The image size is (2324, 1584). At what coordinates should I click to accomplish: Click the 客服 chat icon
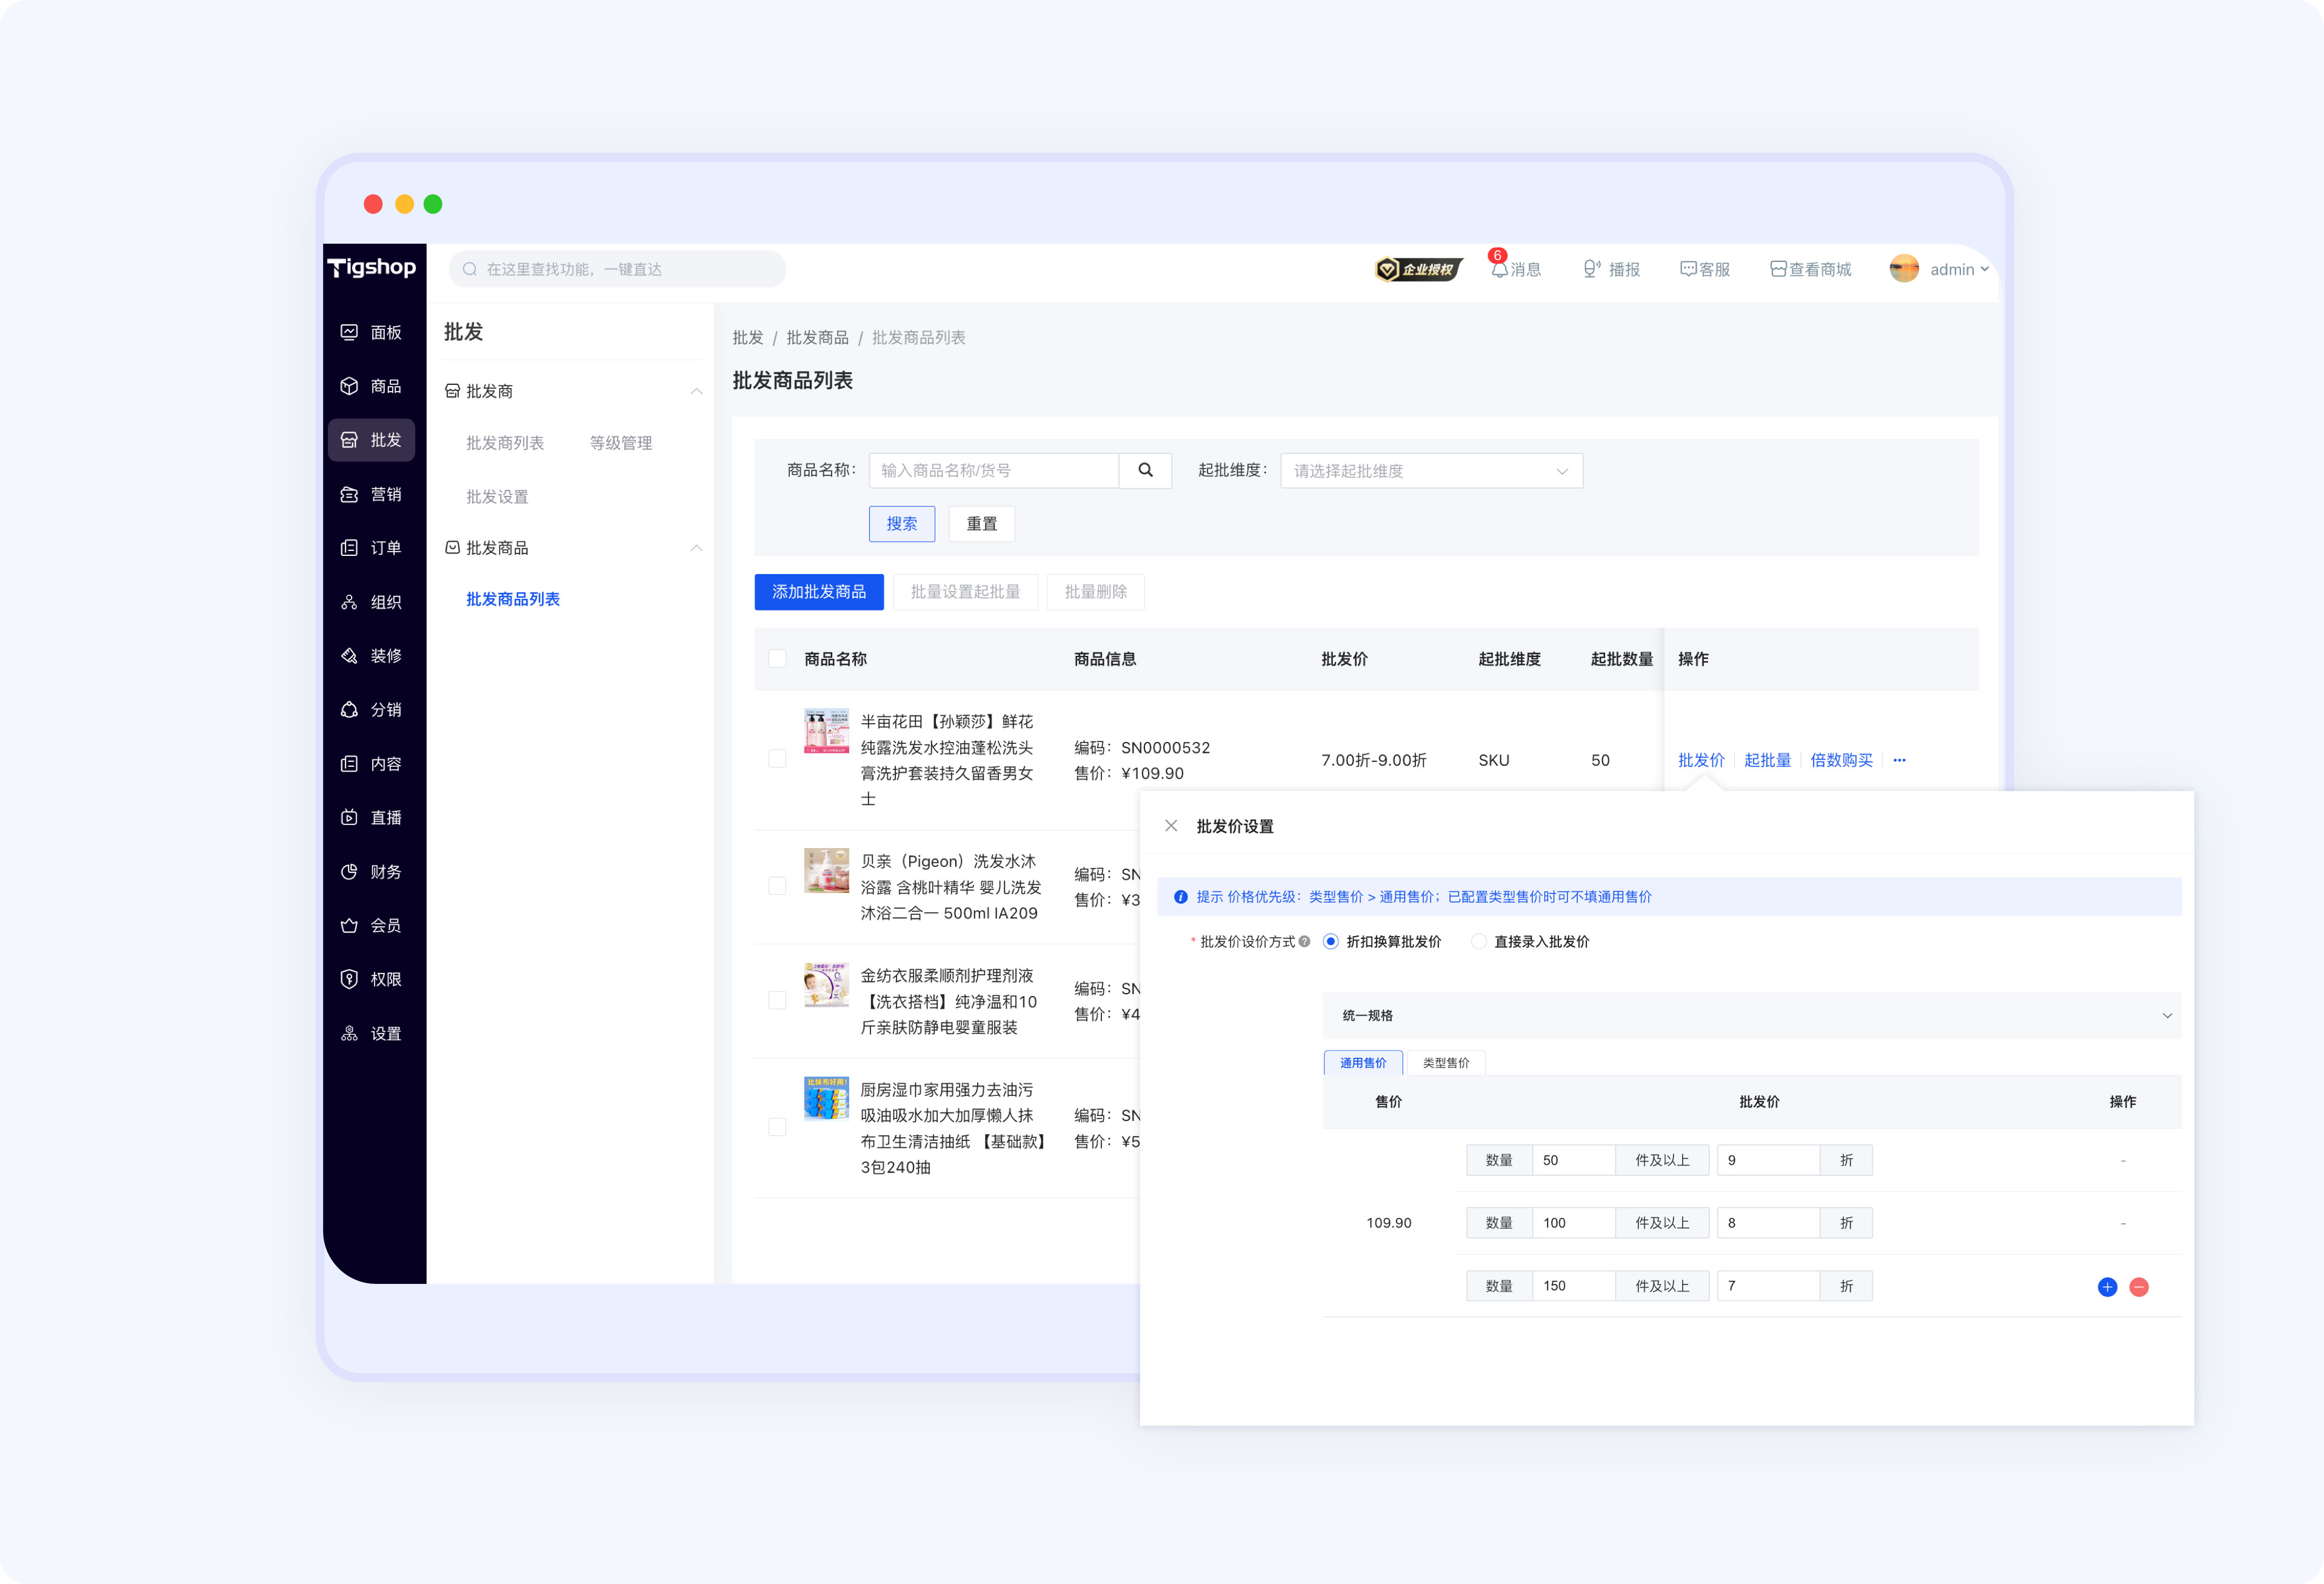pyautogui.click(x=1688, y=269)
